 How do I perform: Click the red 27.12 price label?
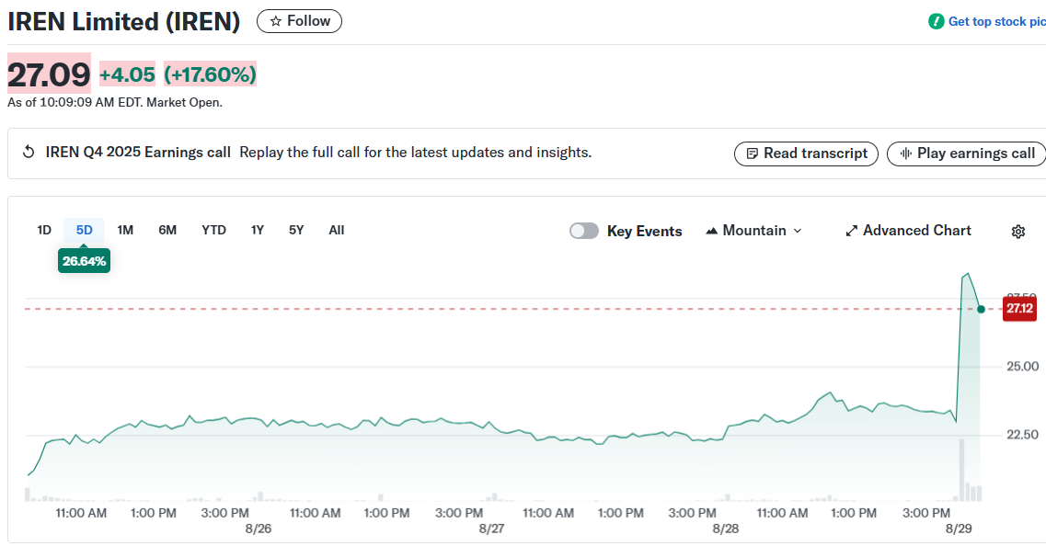(1020, 308)
